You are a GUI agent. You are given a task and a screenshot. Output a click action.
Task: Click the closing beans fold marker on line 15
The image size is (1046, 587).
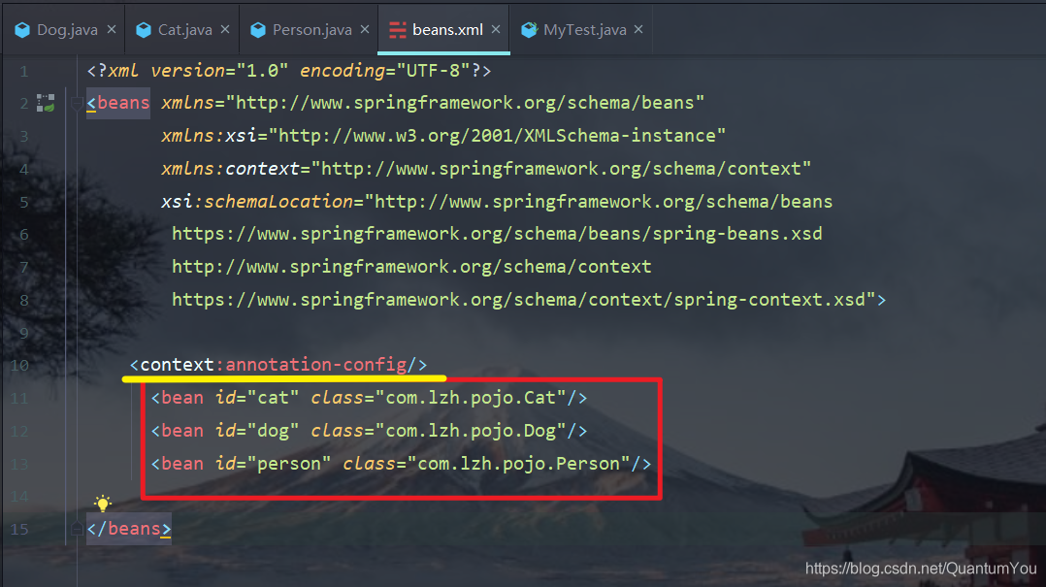(x=77, y=529)
